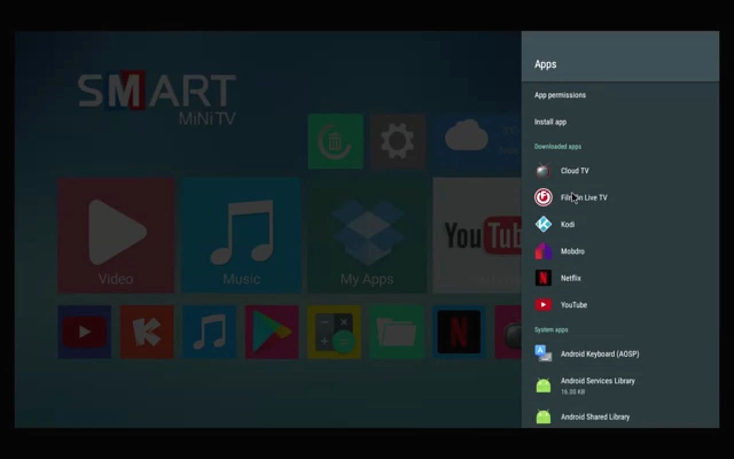Open Filmon Live TV app
Screen dimensions: 734x459
(x=583, y=197)
